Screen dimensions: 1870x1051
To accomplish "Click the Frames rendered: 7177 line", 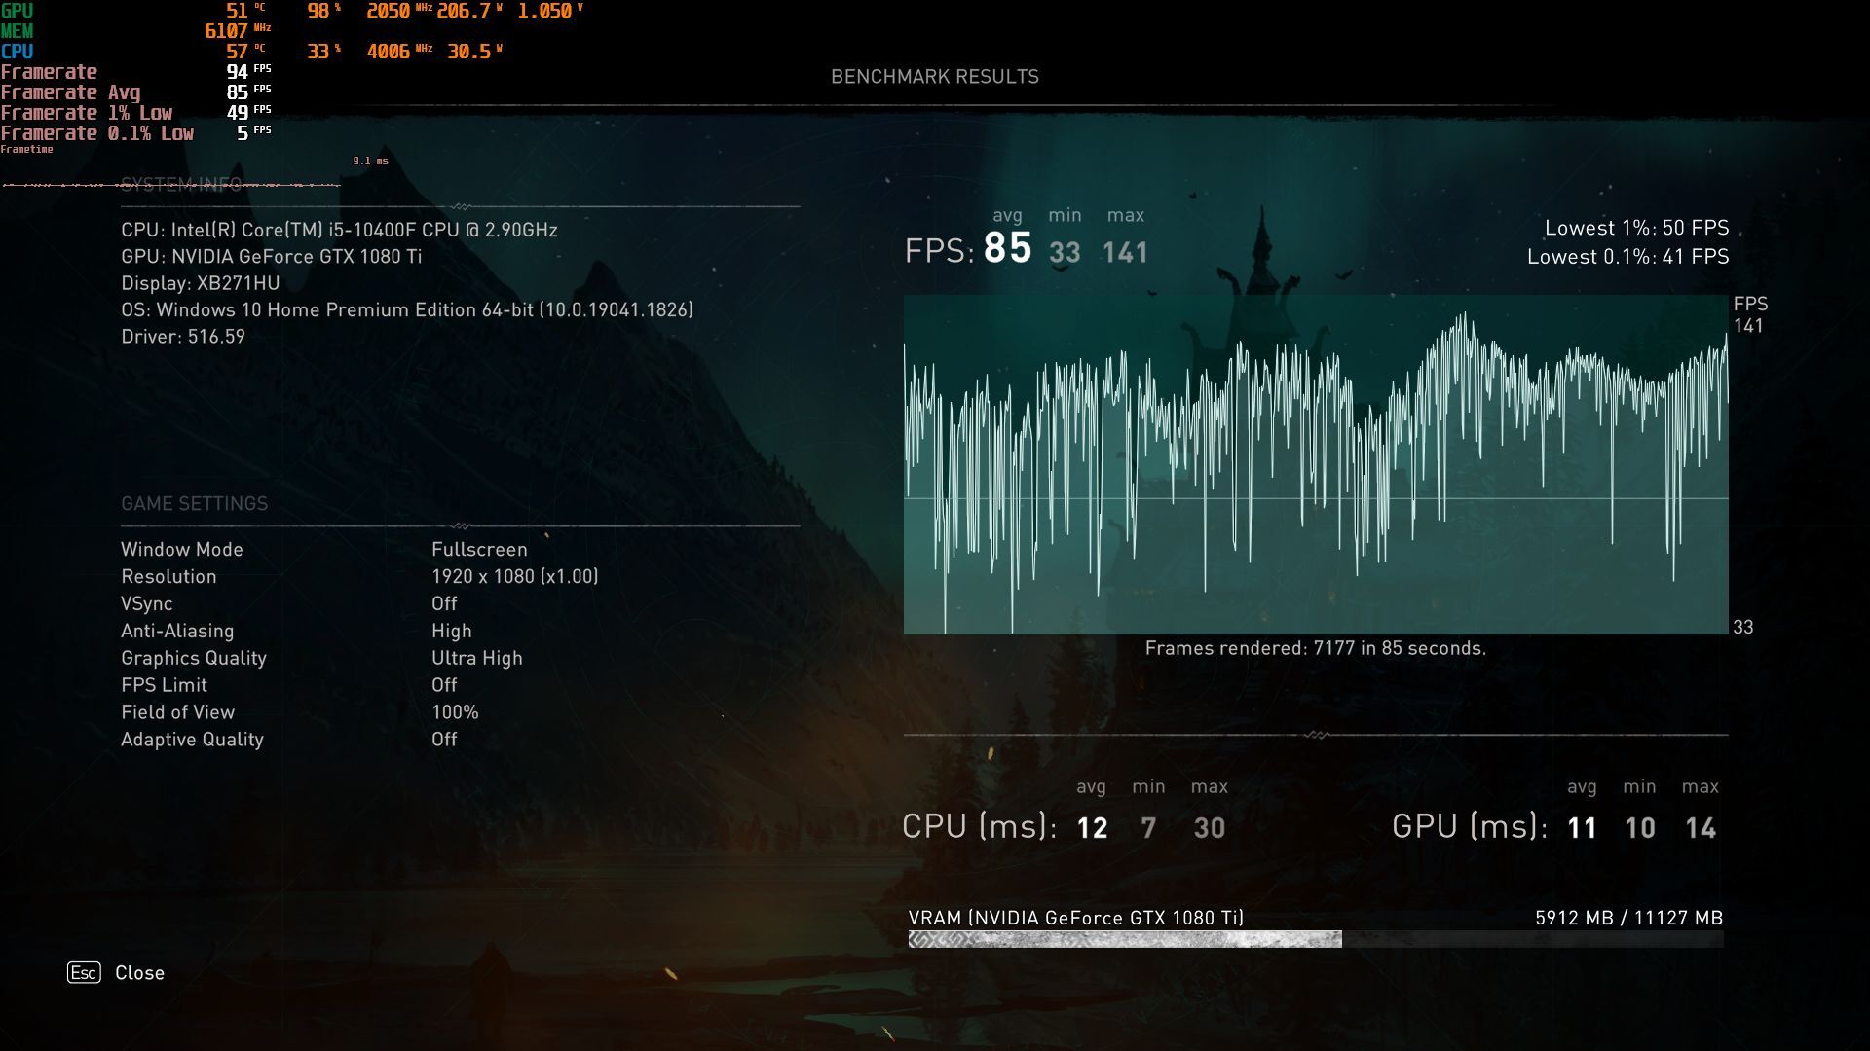I will tap(1316, 648).
